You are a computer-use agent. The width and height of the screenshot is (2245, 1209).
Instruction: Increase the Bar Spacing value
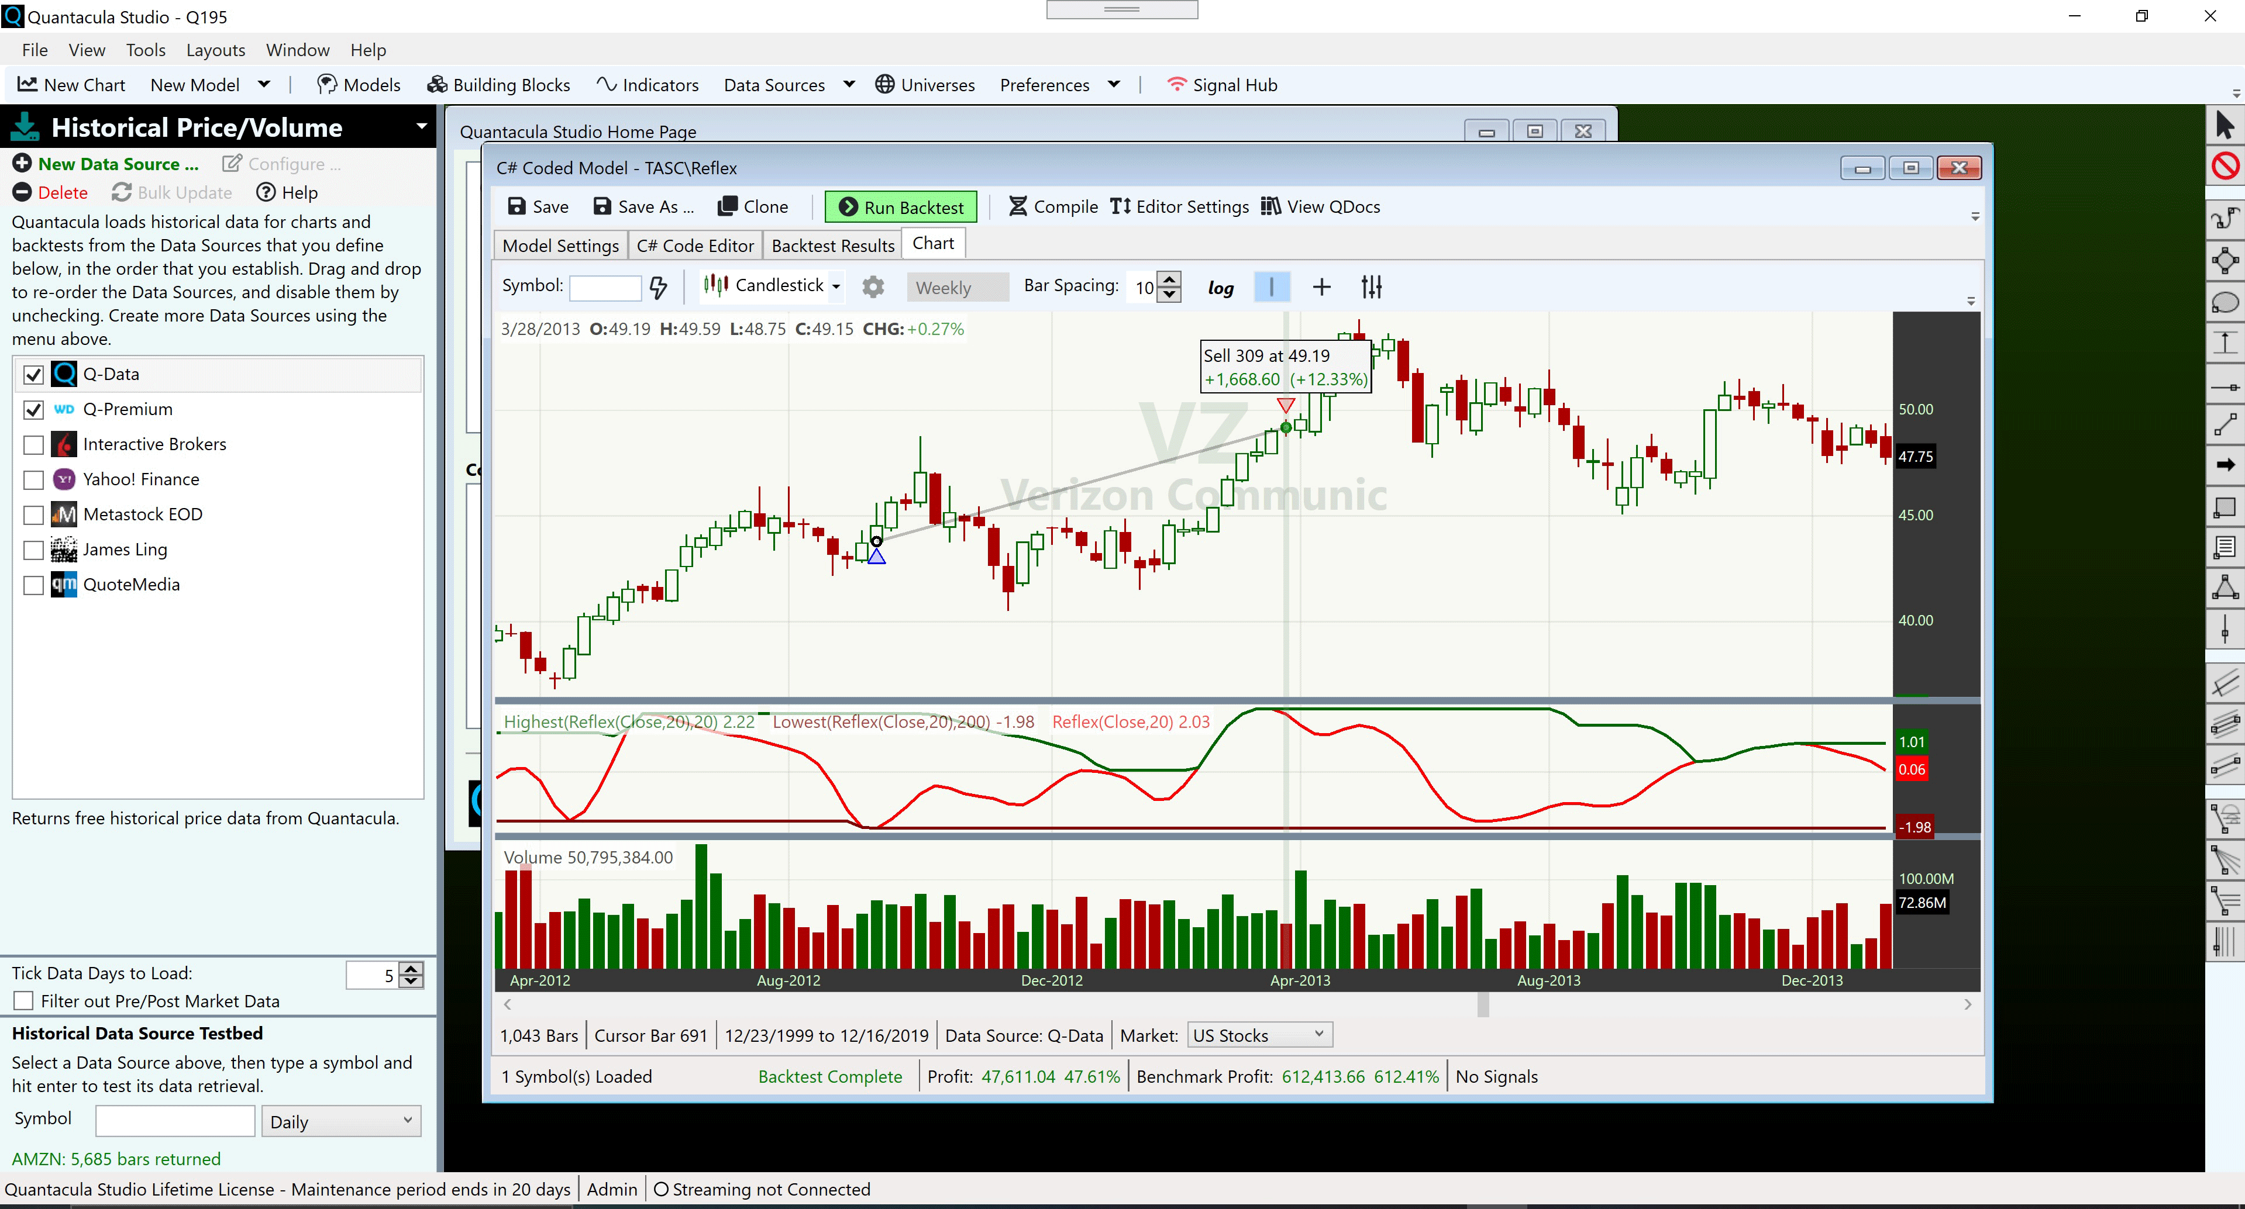click(1170, 279)
